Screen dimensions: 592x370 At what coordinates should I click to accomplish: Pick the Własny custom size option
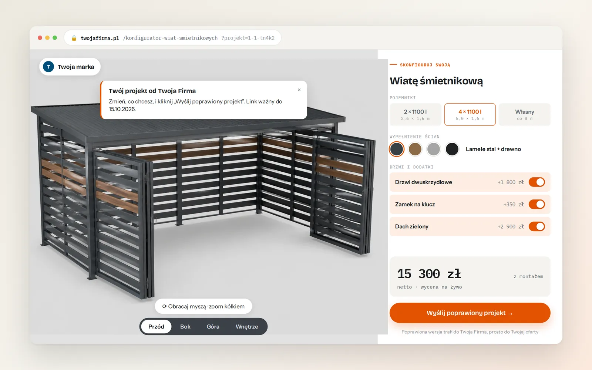coord(525,115)
